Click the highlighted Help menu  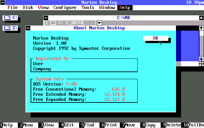point(125,8)
